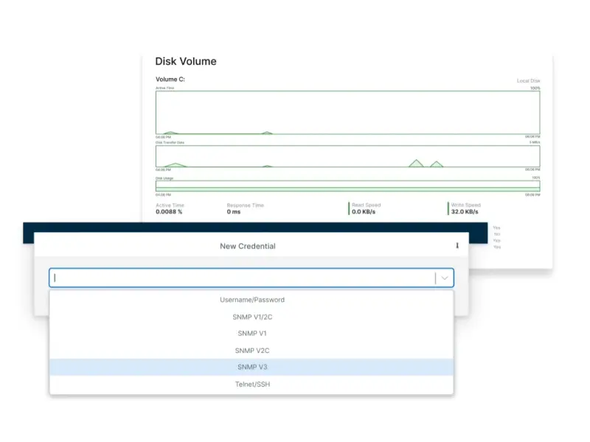Pick SNMP V1 from the list
This screenshot has width=590, height=442.
tap(251, 334)
